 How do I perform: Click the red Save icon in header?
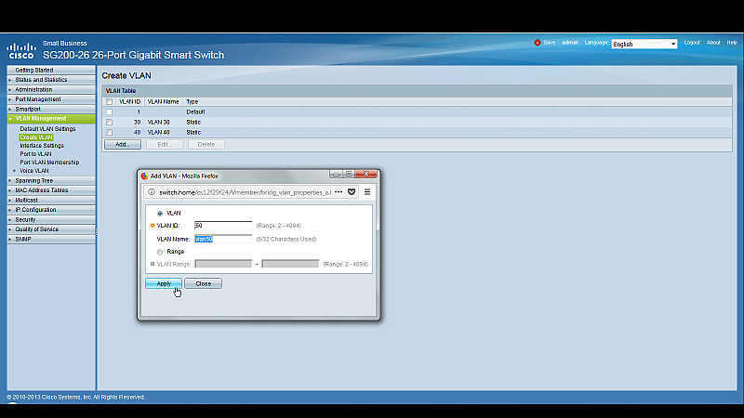point(538,43)
